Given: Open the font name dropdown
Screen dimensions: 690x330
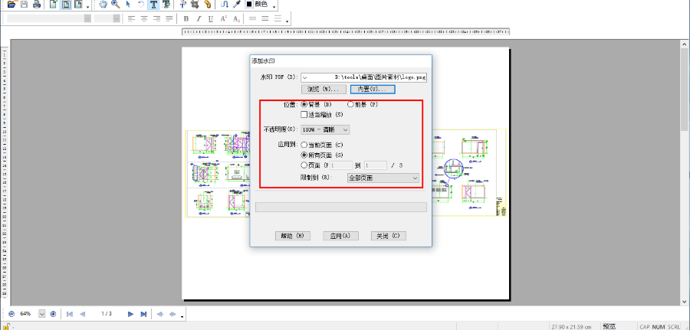Looking at the screenshot, I should (87, 18).
